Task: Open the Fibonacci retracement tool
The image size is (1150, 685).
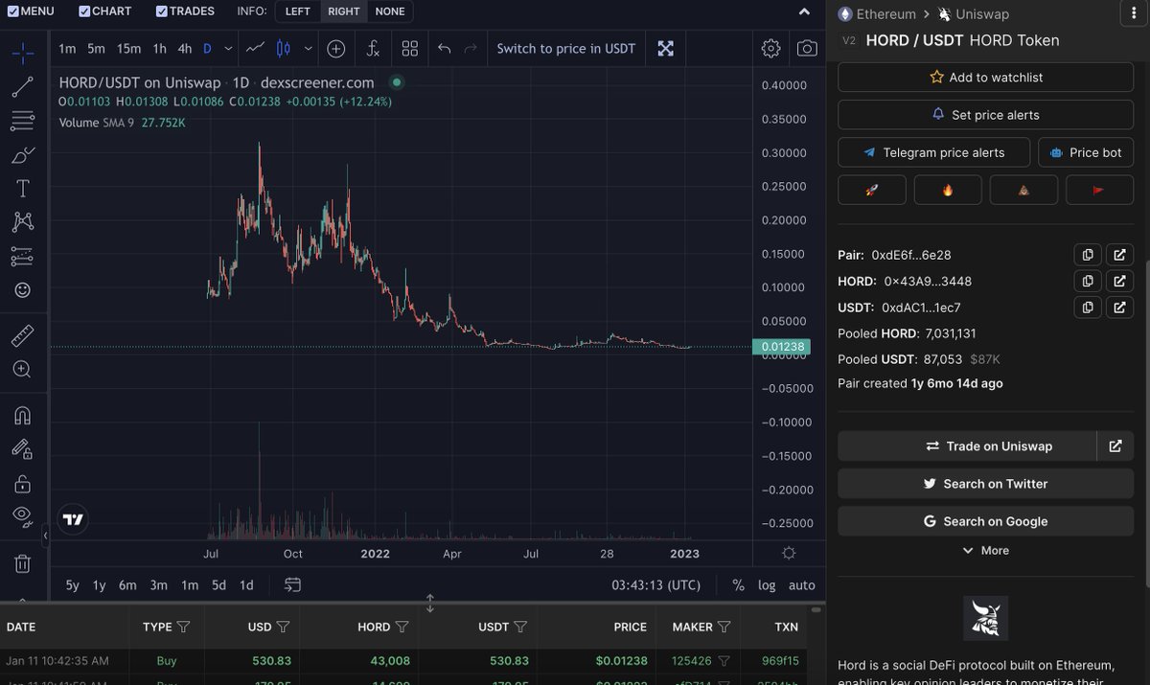Action: pyautogui.click(x=23, y=121)
